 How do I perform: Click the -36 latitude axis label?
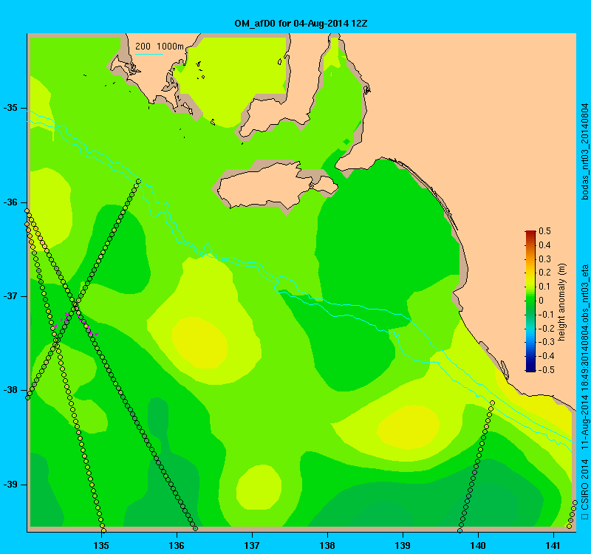pos(10,202)
